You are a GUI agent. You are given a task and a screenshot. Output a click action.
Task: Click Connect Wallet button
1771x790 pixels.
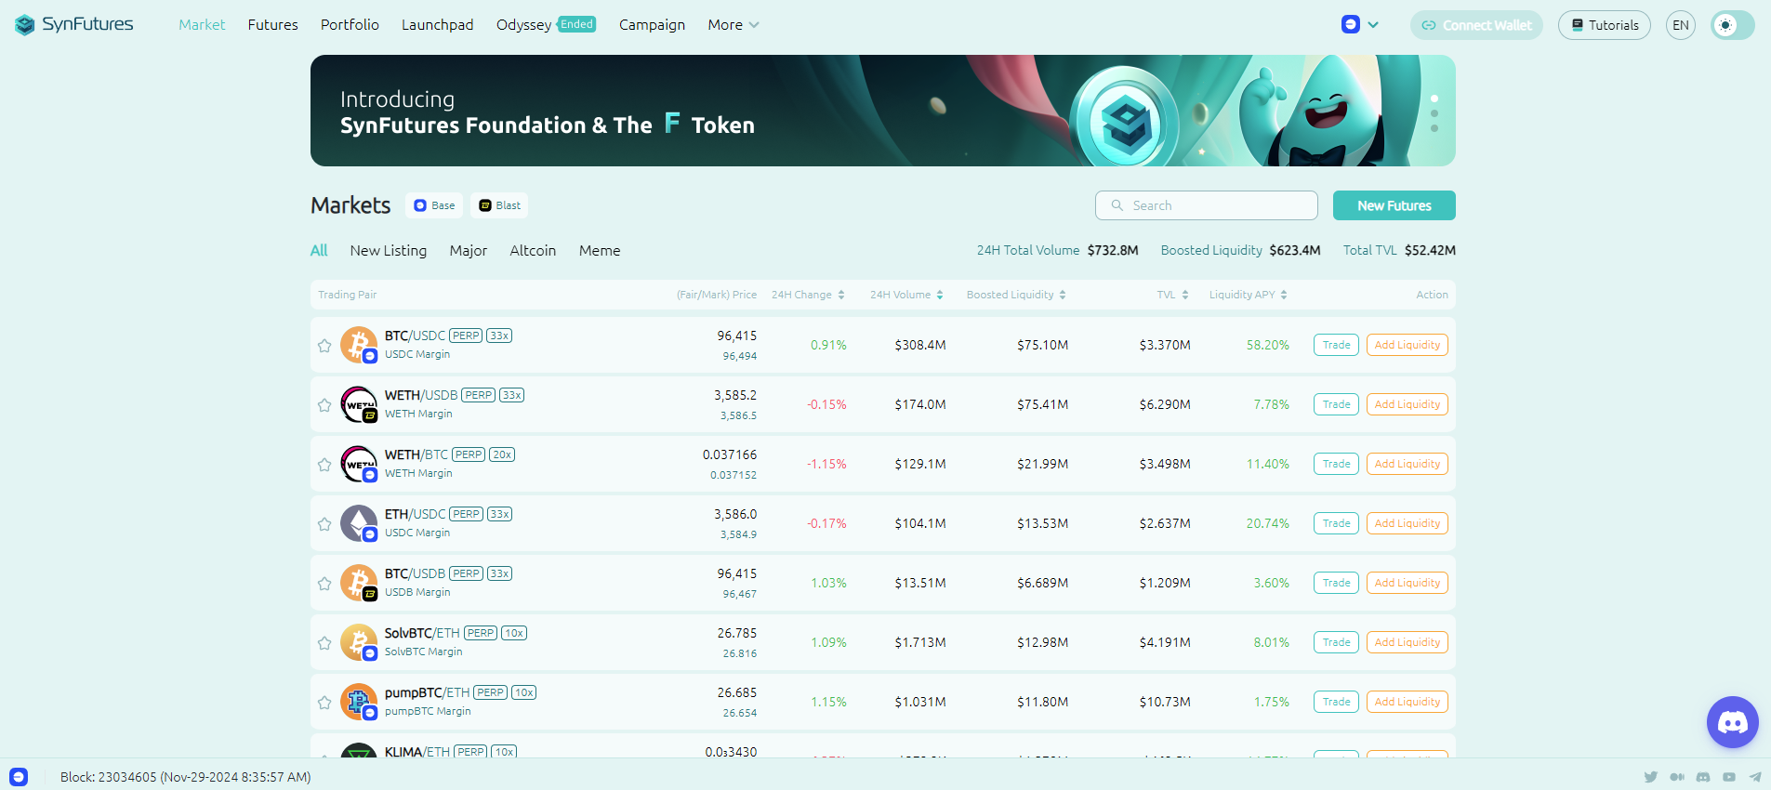pyautogui.click(x=1476, y=25)
